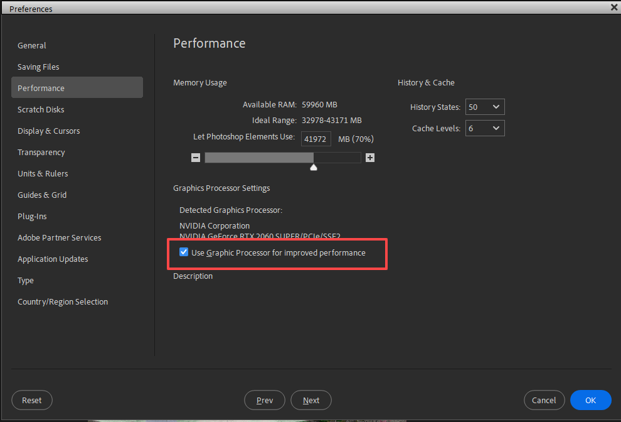This screenshot has height=422, width=621.
Task: Open the Transparency settings page
Action: (x=41, y=152)
